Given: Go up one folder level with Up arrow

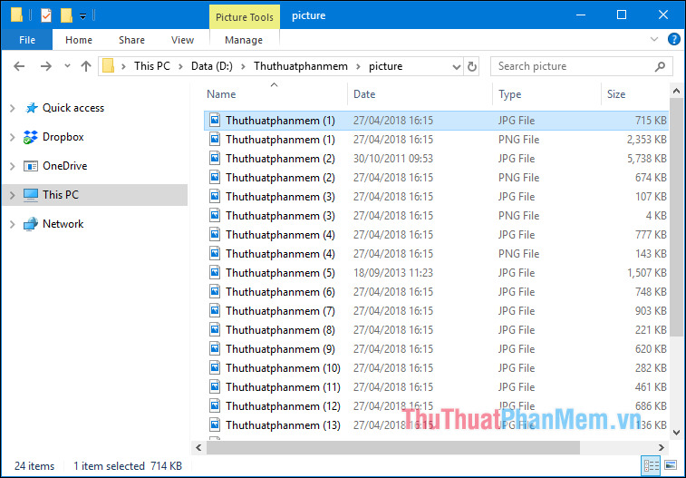Looking at the screenshot, I should click(86, 66).
